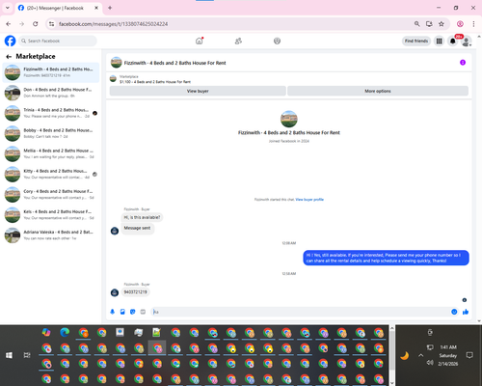The height and width of the screenshot is (386, 482).
Task: Open the tab search dropdown arrow
Action: pyautogui.click(x=8, y=8)
